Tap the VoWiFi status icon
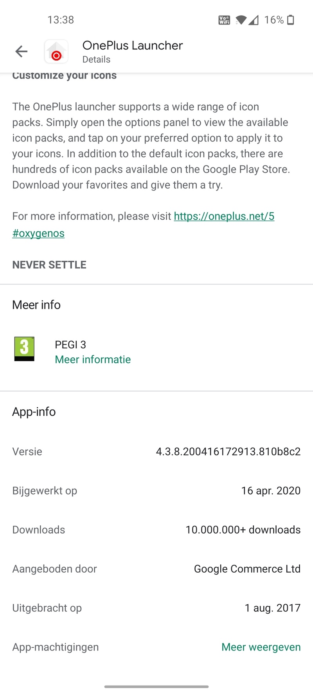The width and height of the screenshot is (313, 695). click(x=224, y=20)
